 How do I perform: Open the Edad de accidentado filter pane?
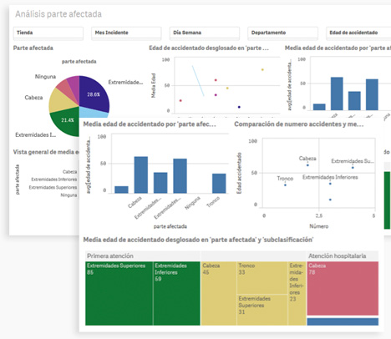pyautogui.click(x=358, y=33)
